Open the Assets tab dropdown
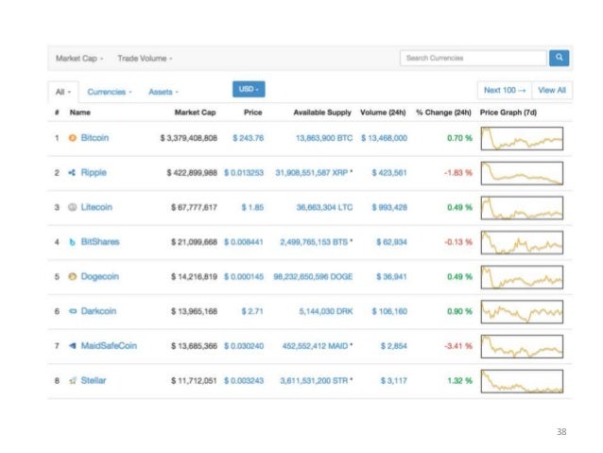The width and height of the screenshot is (603, 453). tap(164, 92)
